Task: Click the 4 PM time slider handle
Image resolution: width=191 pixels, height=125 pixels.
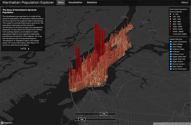Action: click(x=104, y=114)
